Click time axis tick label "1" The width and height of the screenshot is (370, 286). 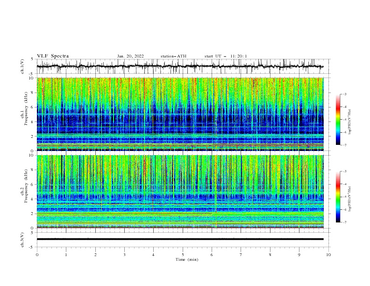[x=66, y=255]
